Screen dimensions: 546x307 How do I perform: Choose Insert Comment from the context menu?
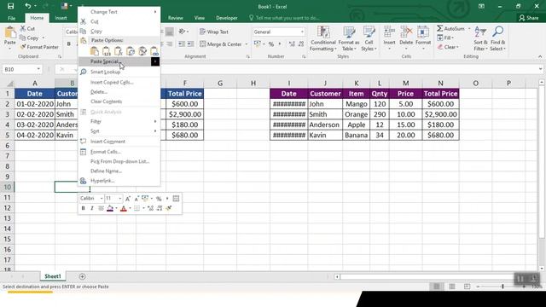119,142
